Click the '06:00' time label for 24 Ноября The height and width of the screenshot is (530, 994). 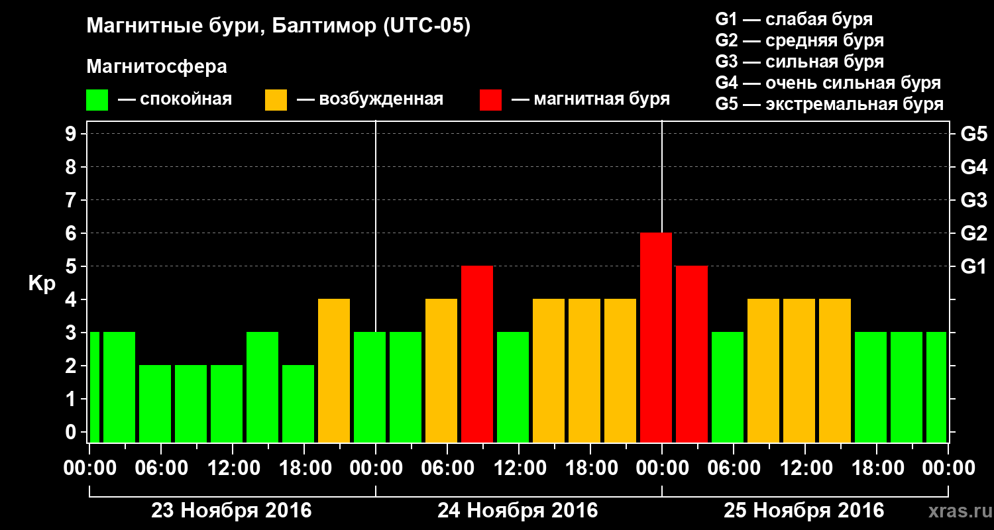tap(447, 468)
